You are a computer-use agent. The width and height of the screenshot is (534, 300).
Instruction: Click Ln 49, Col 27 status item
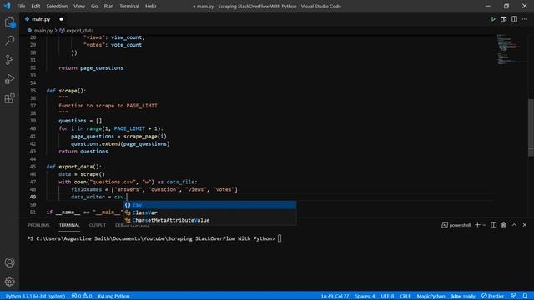pyautogui.click(x=335, y=296)
